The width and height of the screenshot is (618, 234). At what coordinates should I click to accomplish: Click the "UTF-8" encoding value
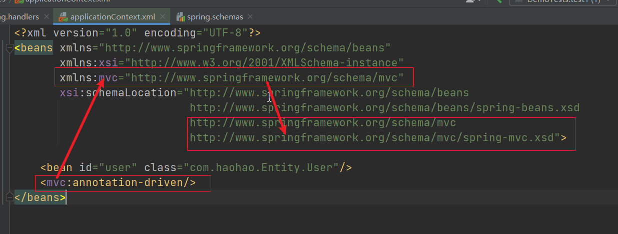tap(223, 33)
